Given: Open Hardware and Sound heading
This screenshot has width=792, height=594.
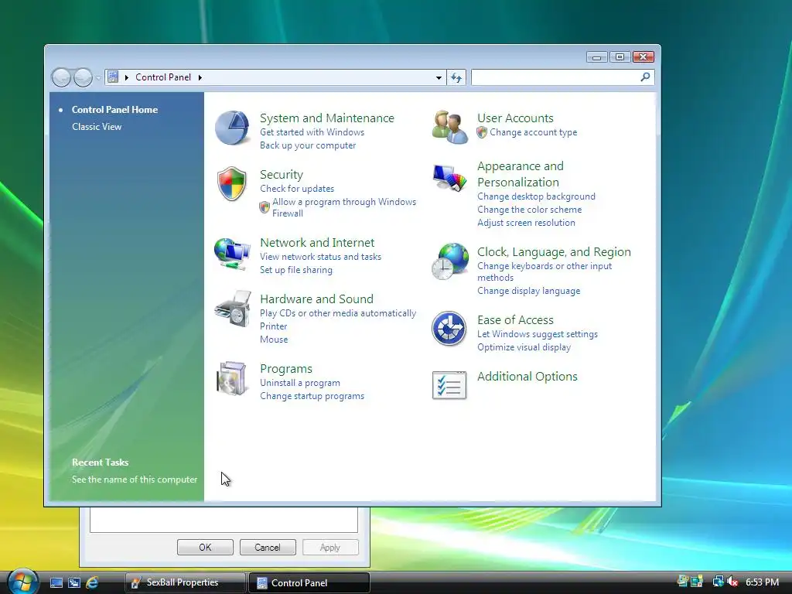Looking at the screenshot, I should pos(316,299).
